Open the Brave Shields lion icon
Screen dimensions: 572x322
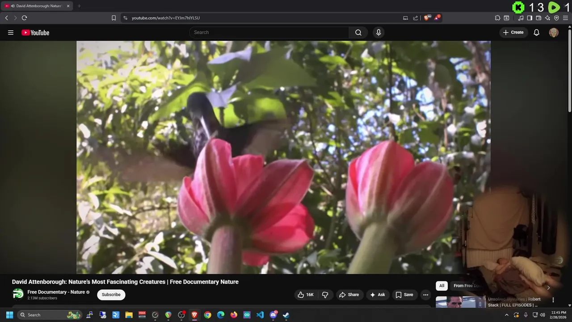pos(427,17)
